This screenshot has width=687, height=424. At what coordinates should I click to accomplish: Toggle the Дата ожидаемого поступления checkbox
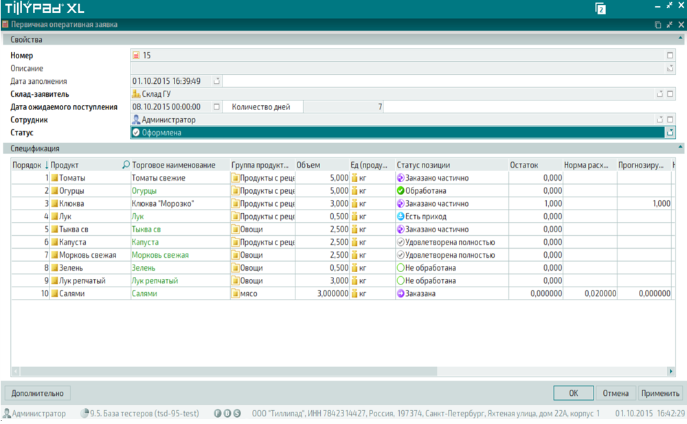pyautogui.click(x=216, y=107)
